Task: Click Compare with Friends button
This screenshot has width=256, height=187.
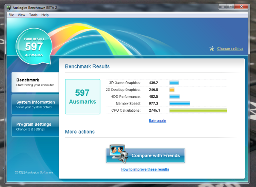Action: (146, 155)
